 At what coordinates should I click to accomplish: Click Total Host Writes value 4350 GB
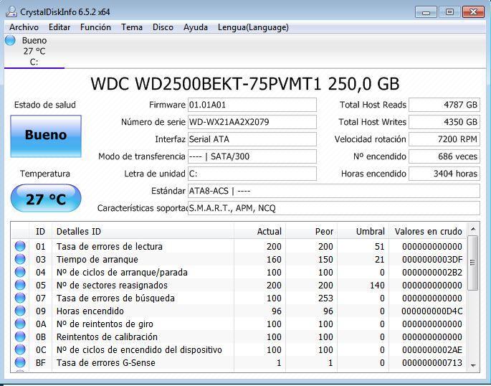coord(444,122)
